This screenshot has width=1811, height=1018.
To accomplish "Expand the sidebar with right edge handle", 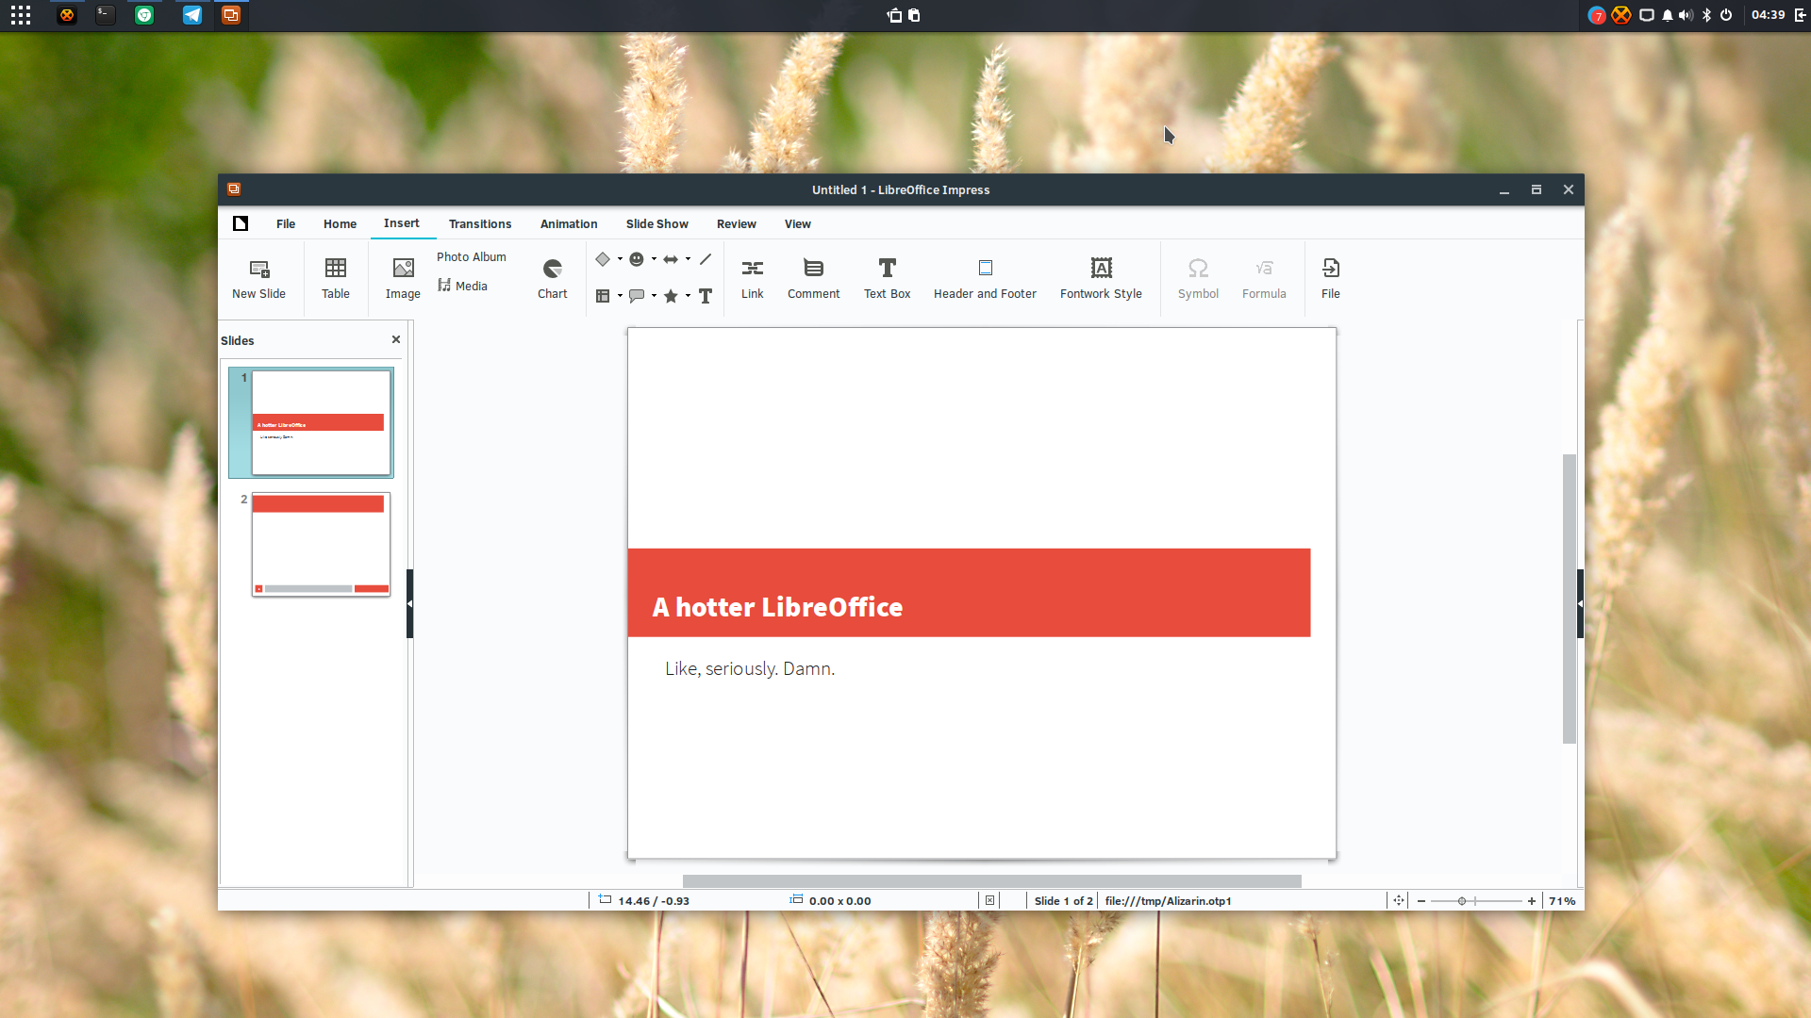I will point(1580,603).
